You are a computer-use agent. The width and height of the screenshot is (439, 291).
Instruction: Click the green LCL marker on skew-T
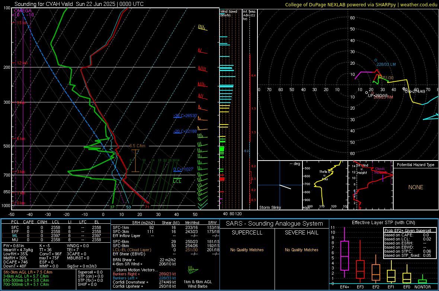(177, 181)
